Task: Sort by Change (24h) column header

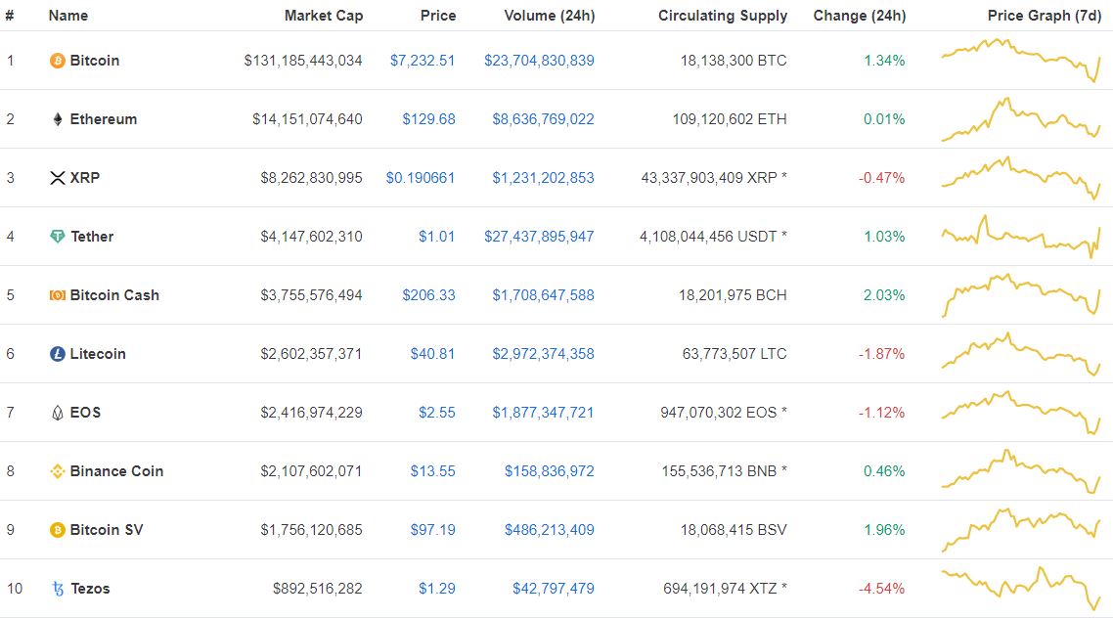Action: [x=860, y=16]
